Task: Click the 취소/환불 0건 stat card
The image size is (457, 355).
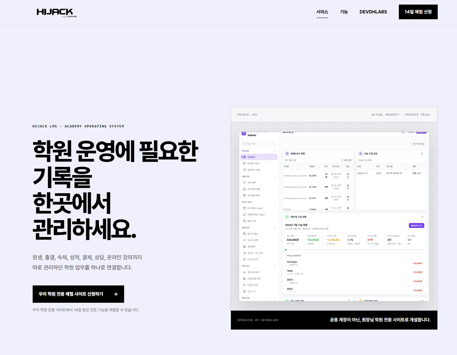Action: tap(415, 240)
